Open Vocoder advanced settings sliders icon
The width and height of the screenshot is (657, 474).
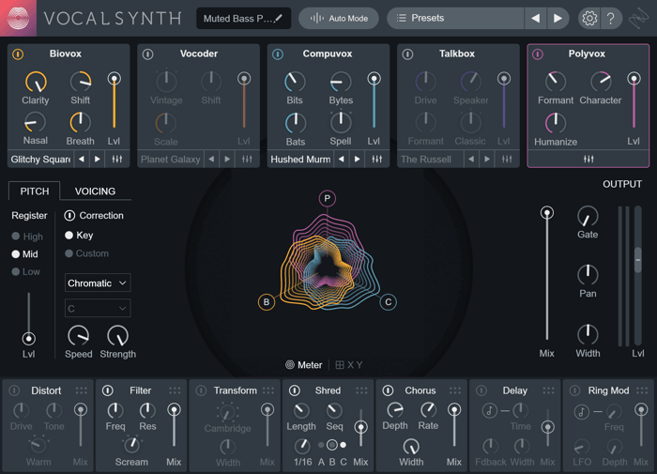point(247,159)
